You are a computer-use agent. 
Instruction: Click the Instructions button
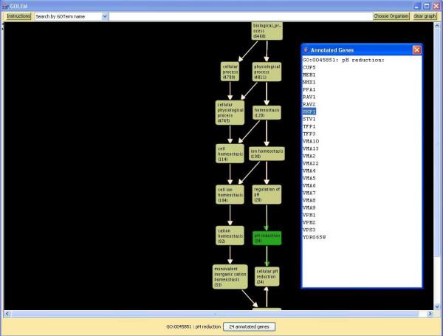18,16
